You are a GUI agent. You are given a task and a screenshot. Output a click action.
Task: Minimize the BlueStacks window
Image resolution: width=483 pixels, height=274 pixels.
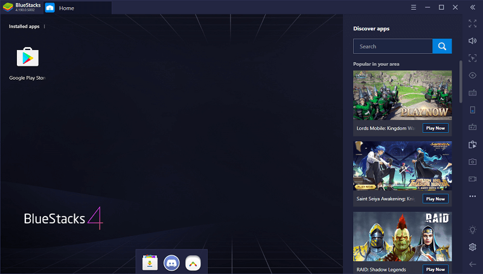[427, 7]
